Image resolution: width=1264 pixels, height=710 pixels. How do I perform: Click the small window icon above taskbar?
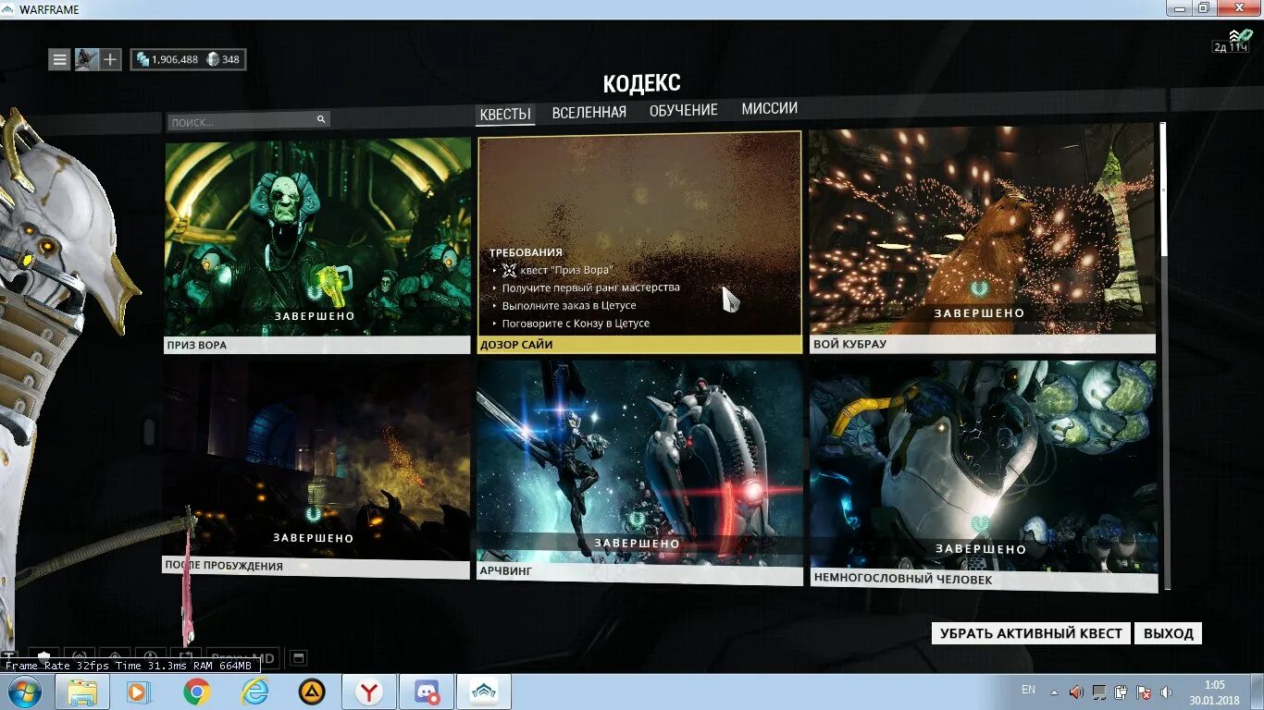point(297,657)
